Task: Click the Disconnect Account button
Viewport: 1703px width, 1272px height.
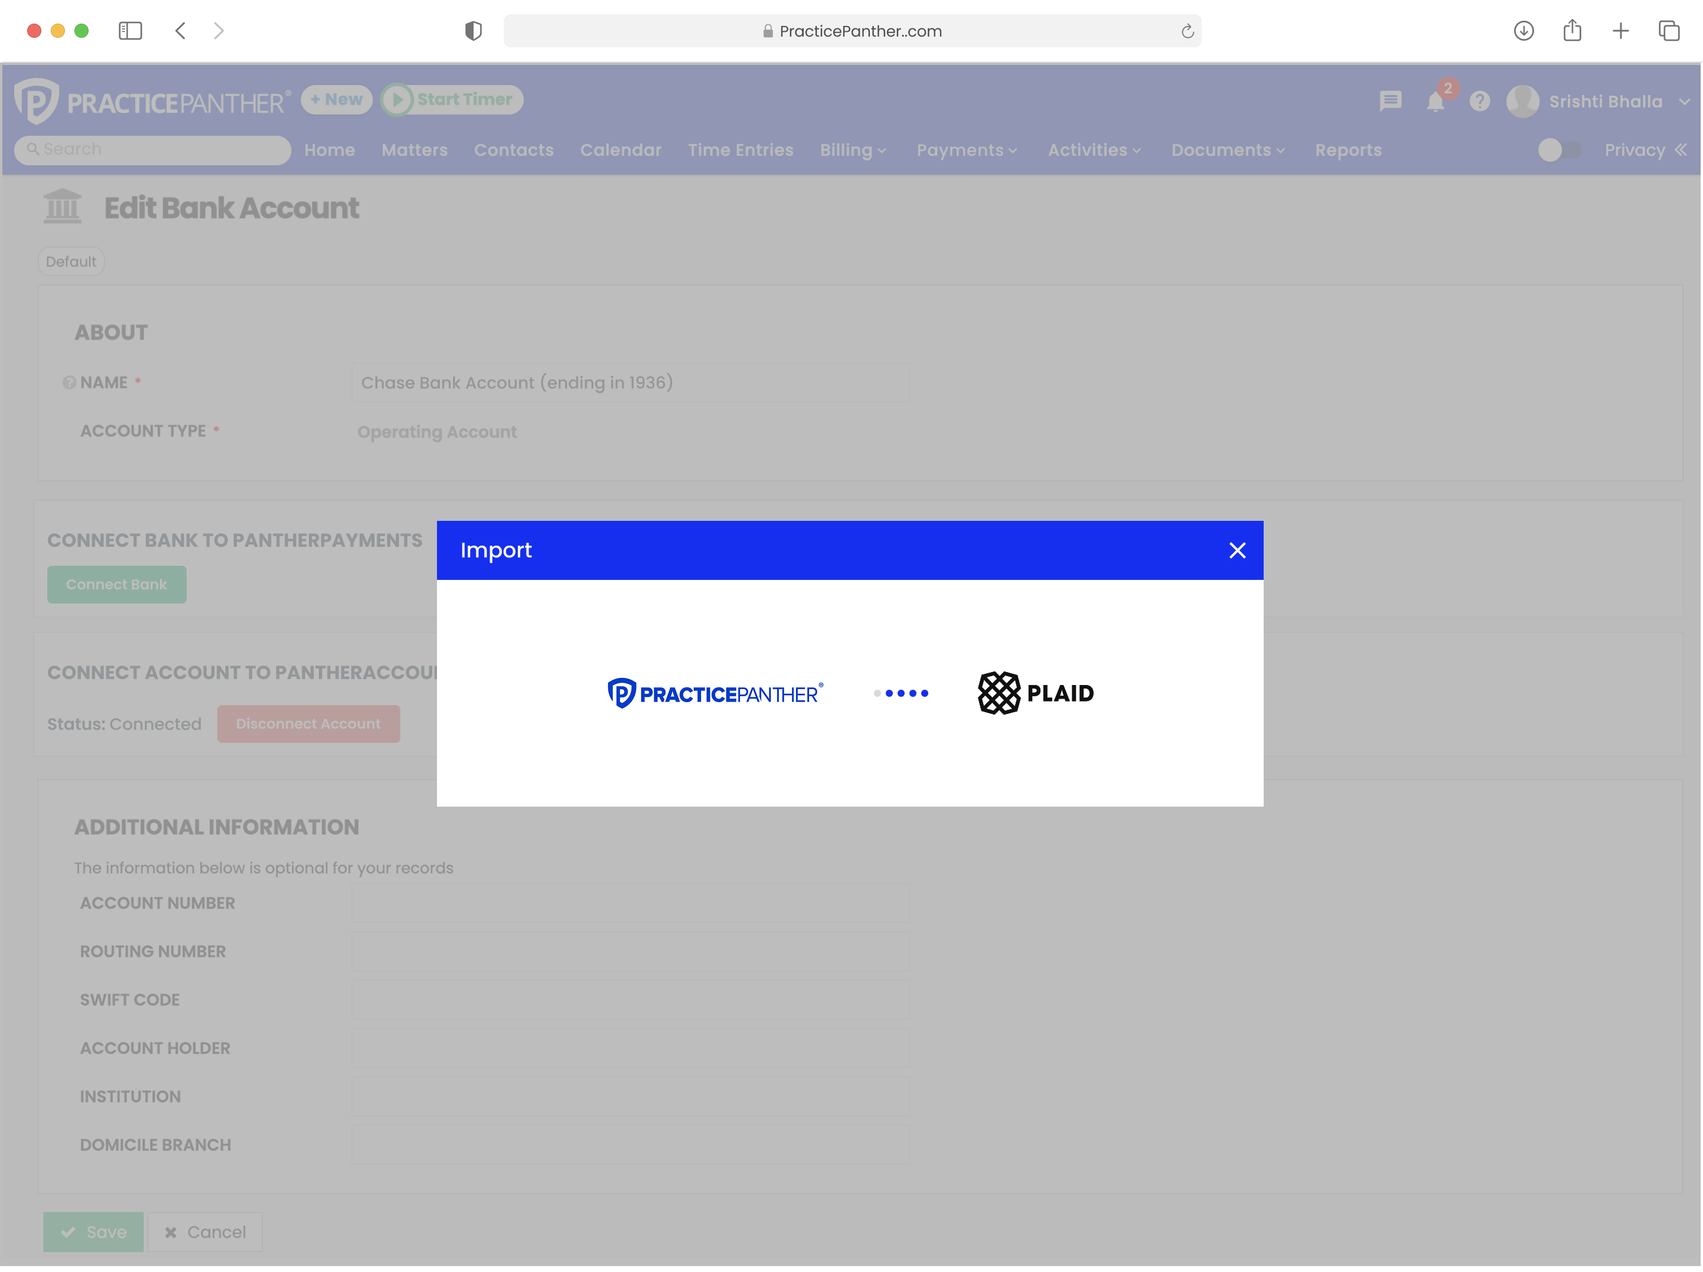Action: coord(308,724)
